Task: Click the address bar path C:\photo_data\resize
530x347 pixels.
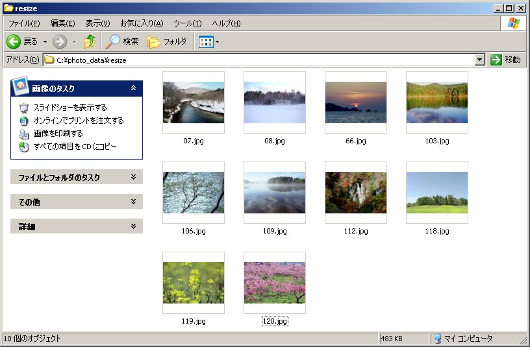Action: pyautogui.click(x=92, y=60)
